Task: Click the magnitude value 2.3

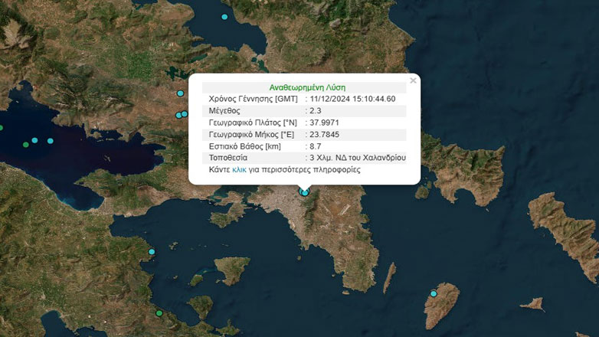Action: coord(316,111)
